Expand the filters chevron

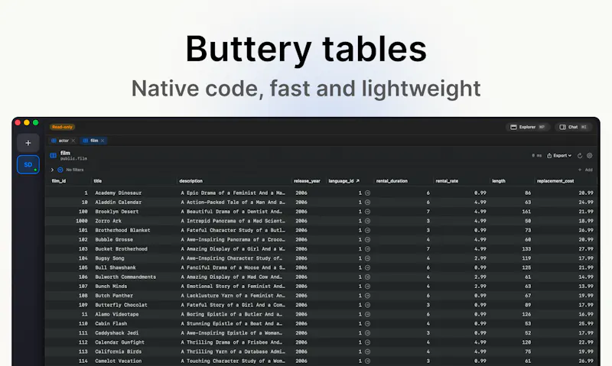[x=52, y=170]
